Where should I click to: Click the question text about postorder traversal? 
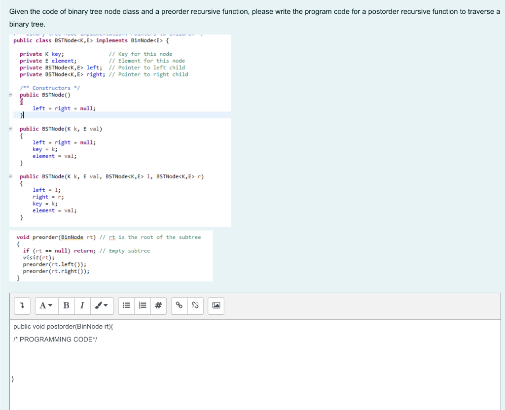(x=254, y=18)
